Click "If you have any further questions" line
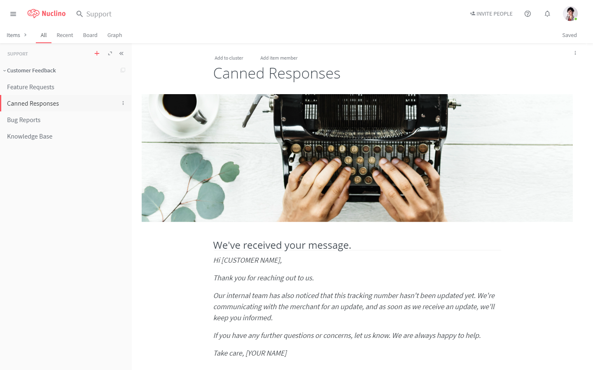This screenshot has height=370, width=593. coord(347,335)
